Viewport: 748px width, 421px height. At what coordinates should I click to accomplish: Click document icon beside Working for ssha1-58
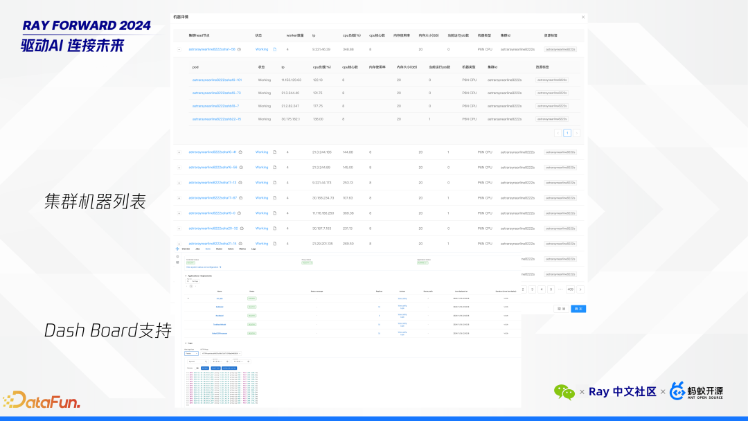(274, 49)
